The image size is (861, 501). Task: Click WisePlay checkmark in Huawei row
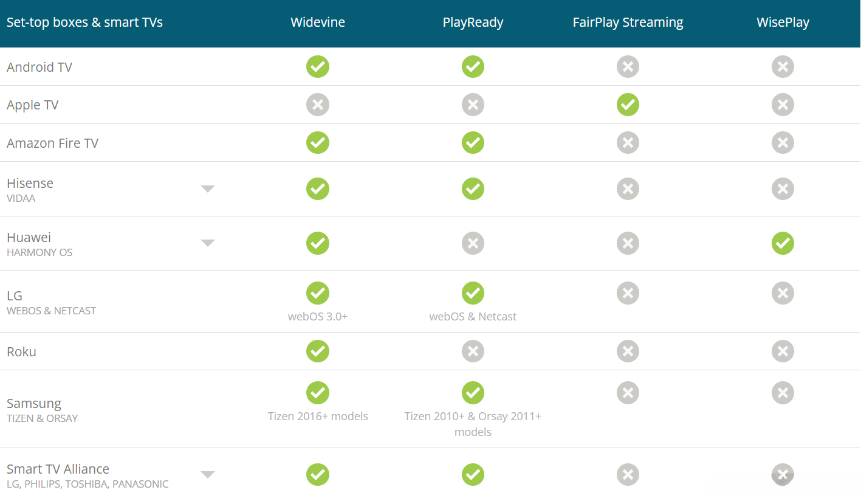coord(783,243)
